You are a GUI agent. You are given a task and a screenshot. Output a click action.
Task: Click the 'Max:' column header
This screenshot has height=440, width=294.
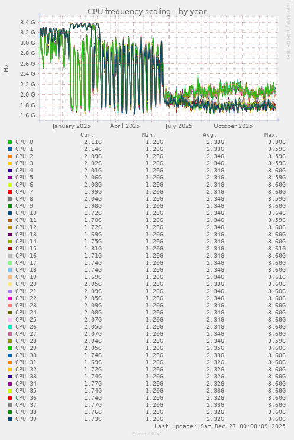click(272, 135)
